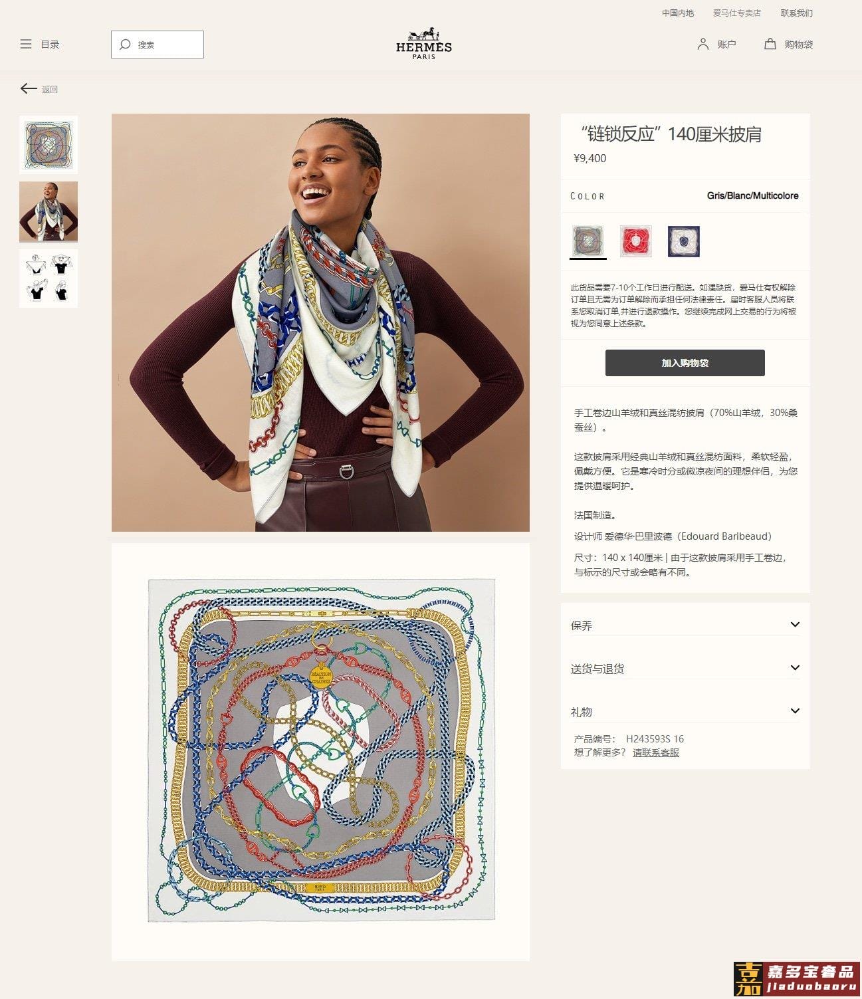
Task: Click the Hermès Paris logo
Action: point(424,44)
